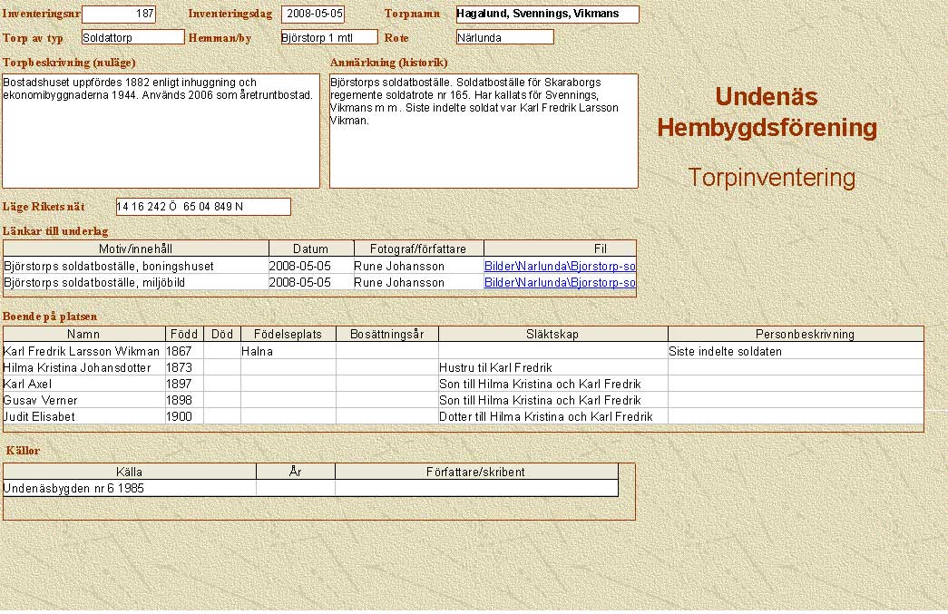Image resolution: width=948 pixels, height=614 pixels.
Task: Click the Inventeringsnr field showing 187
Action: point(118,15)
